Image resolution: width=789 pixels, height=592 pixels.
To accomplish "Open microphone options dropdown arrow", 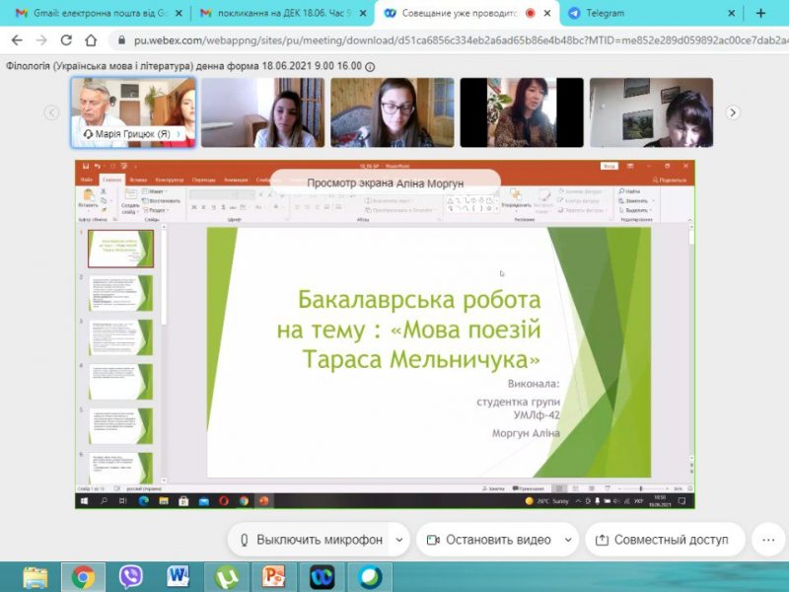I will click(399, 541).
